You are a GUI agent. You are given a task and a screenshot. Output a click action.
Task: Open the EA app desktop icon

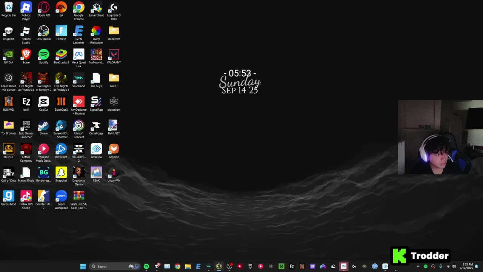pyautogui.click(x=61, y=10)
